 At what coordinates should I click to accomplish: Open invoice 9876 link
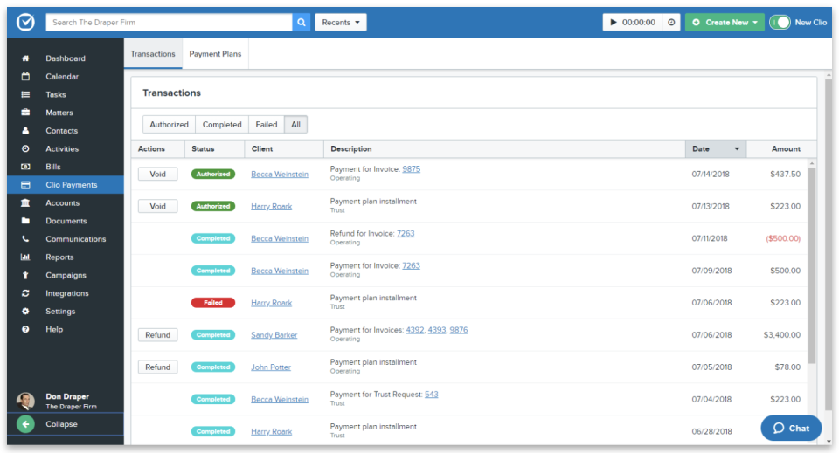(459, 330)
